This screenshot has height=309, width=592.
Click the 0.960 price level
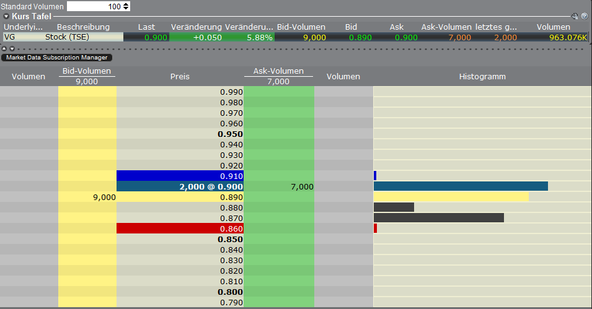click(x=231, y=123)
